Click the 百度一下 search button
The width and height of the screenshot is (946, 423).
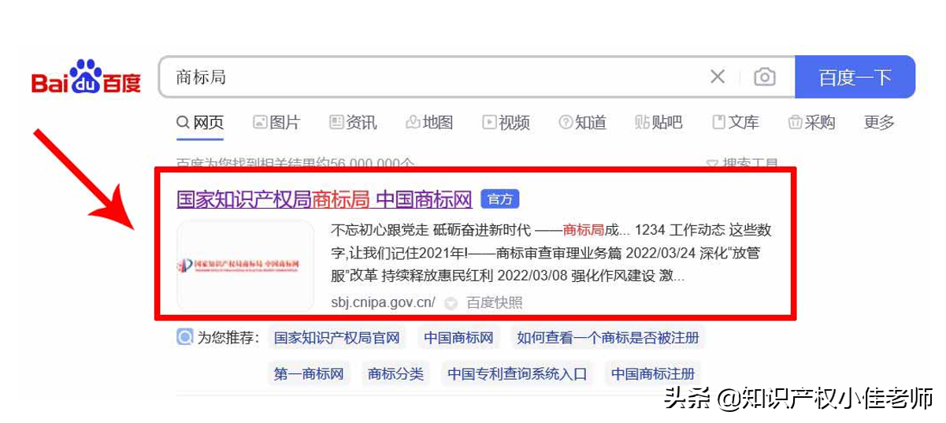point(855,77)
